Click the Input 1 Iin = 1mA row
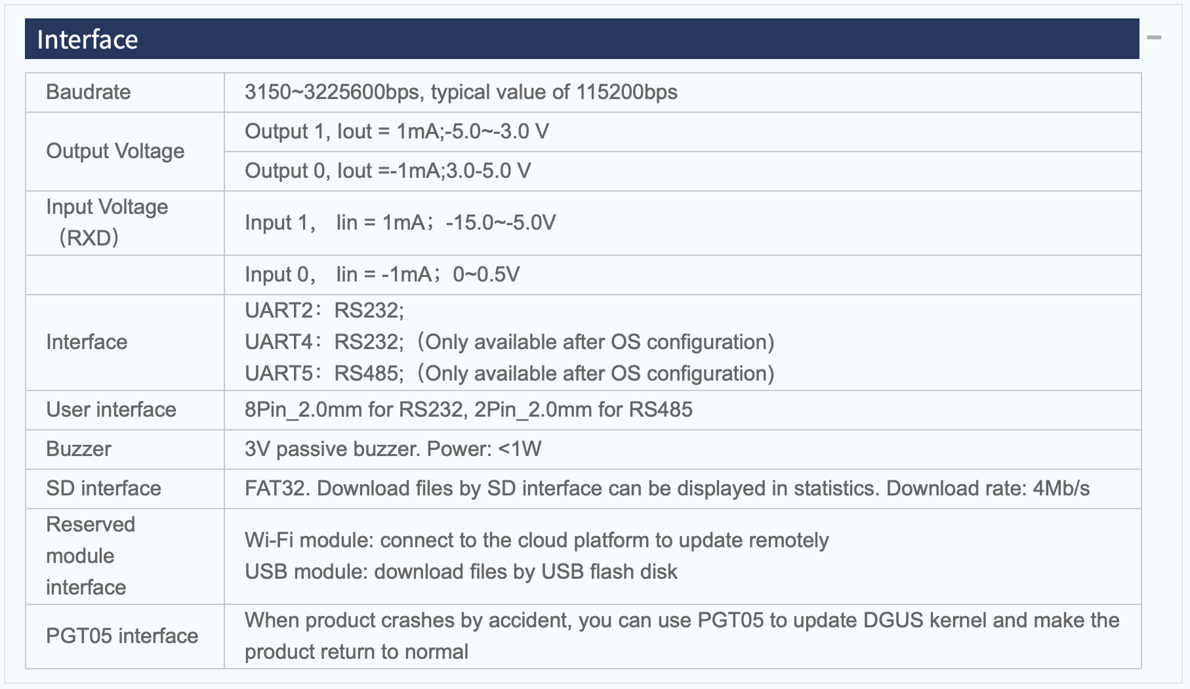 point(682,223)
